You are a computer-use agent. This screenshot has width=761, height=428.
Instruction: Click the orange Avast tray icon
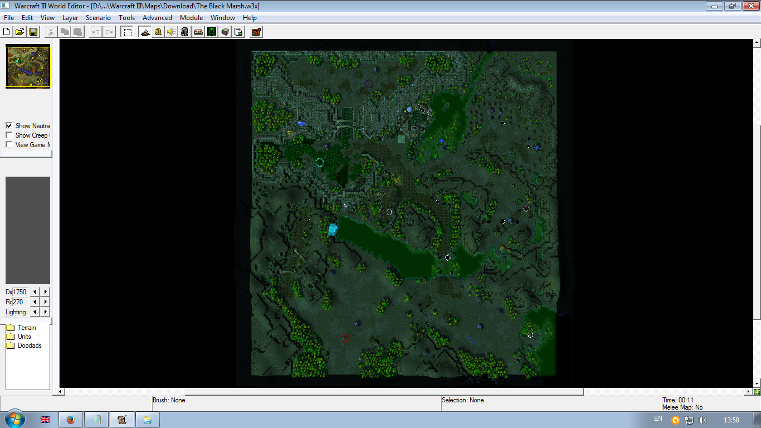[676, 420]
